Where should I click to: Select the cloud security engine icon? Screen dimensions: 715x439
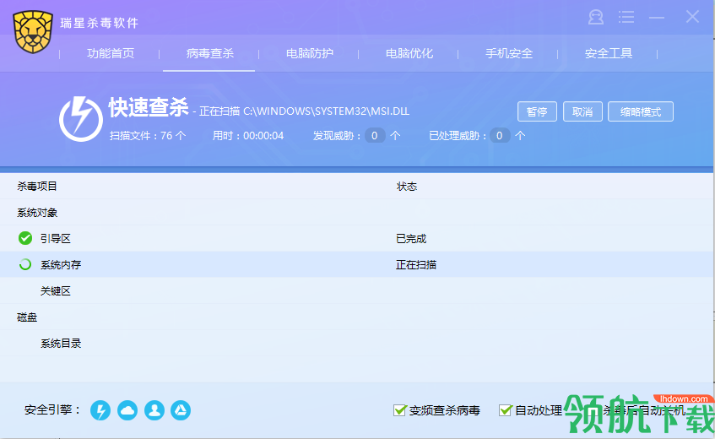point(127,410)
